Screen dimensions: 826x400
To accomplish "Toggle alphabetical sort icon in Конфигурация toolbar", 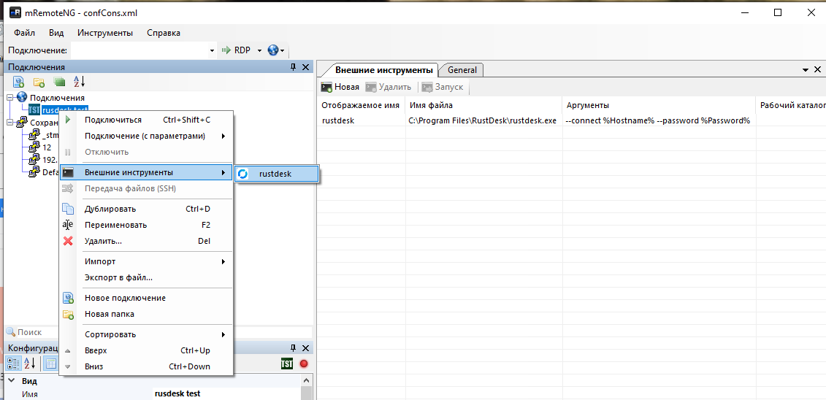I will tap(30, 364).
